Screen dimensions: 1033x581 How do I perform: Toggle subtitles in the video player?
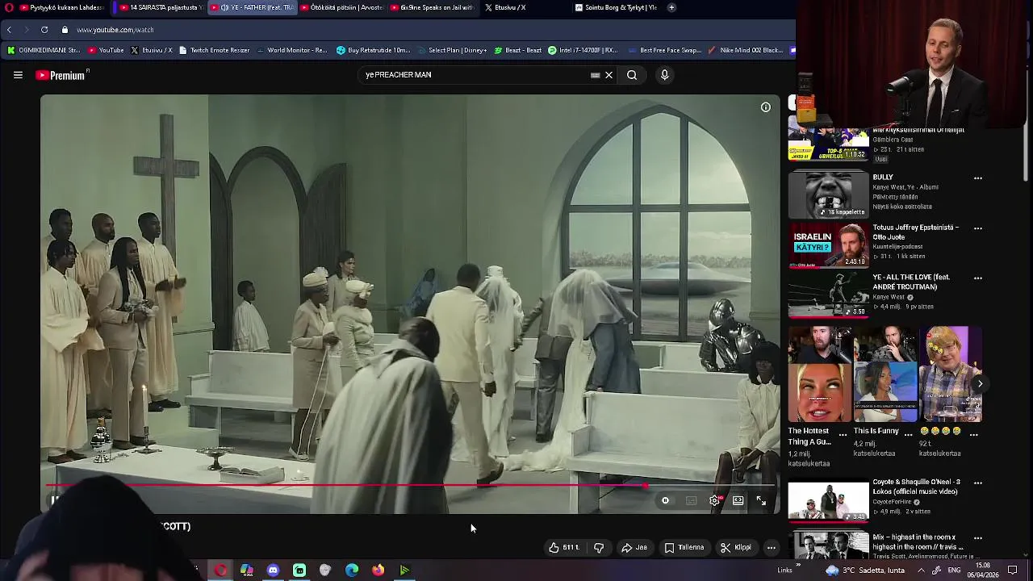[691, 500]
